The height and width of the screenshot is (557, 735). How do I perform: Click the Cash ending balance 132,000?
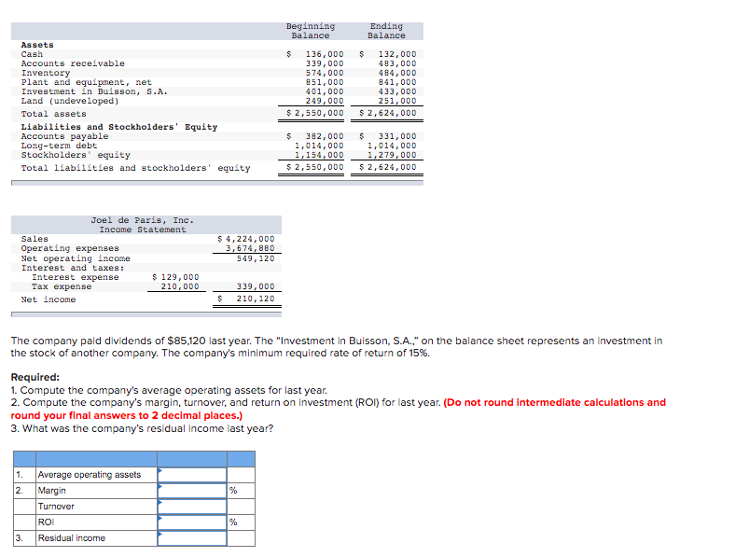point(397,54)
